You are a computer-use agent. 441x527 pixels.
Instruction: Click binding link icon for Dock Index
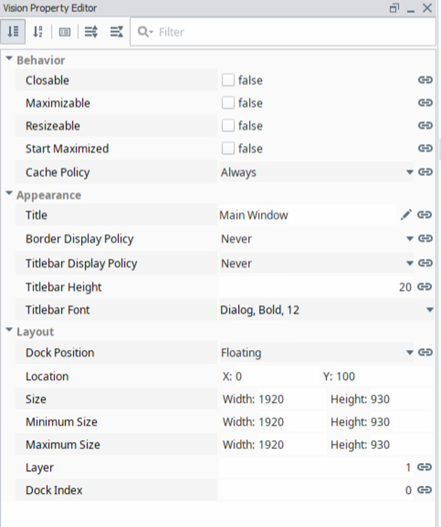425,490
